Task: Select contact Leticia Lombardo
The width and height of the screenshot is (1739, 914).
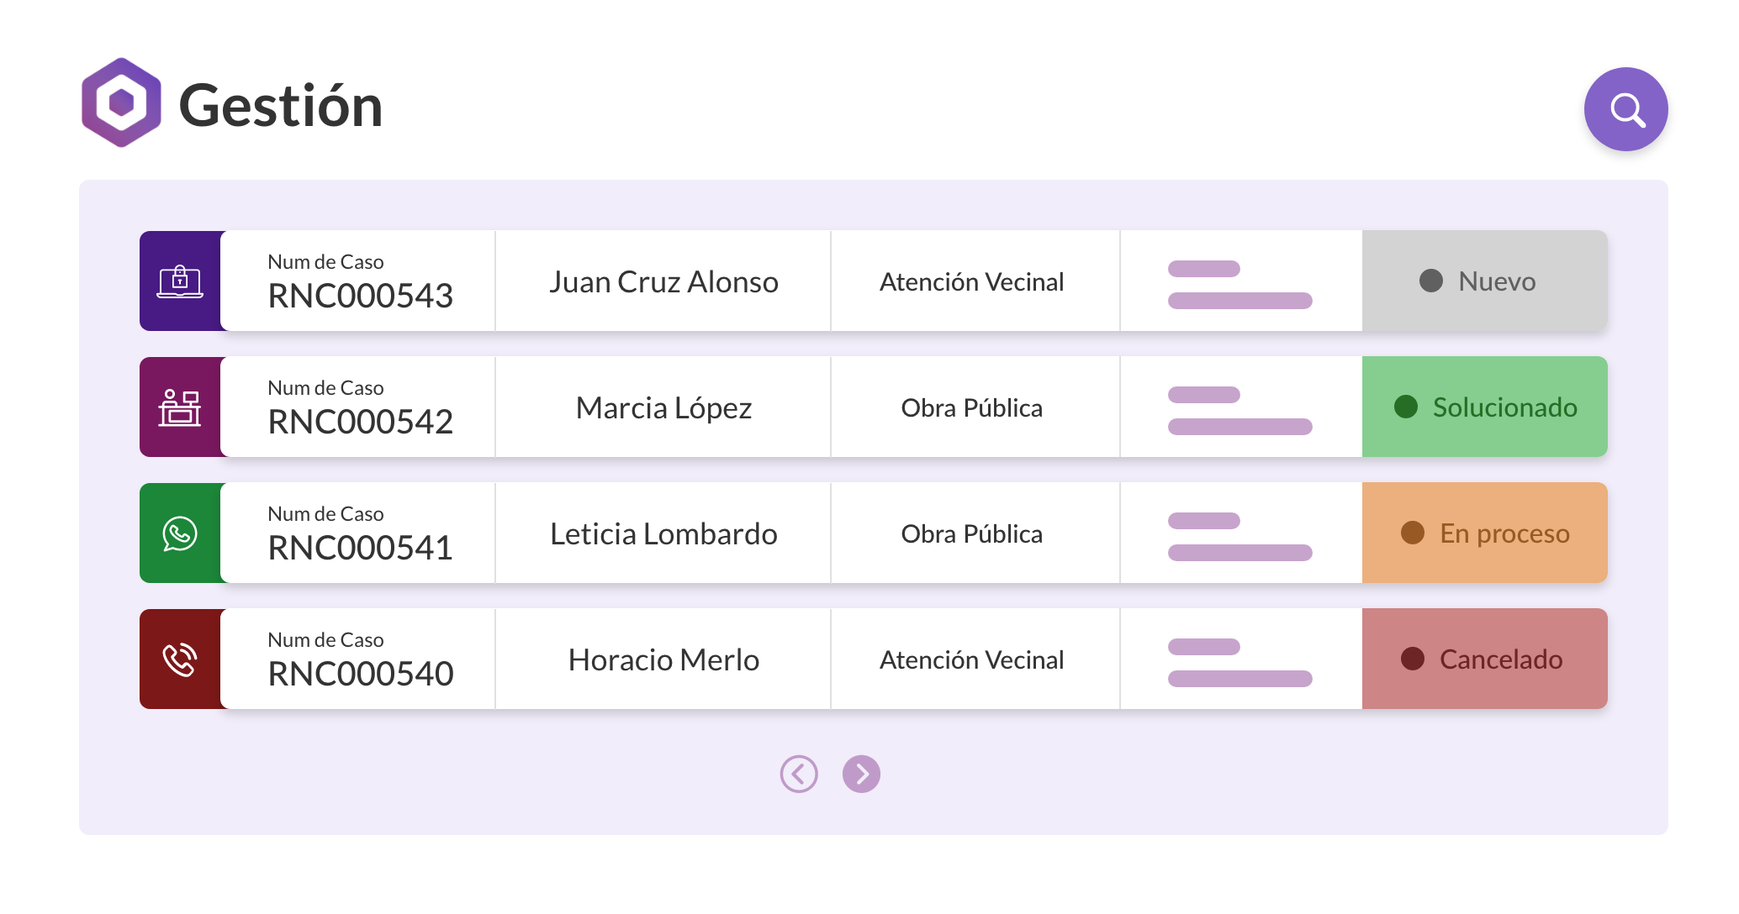Action: tap(663, 534)
